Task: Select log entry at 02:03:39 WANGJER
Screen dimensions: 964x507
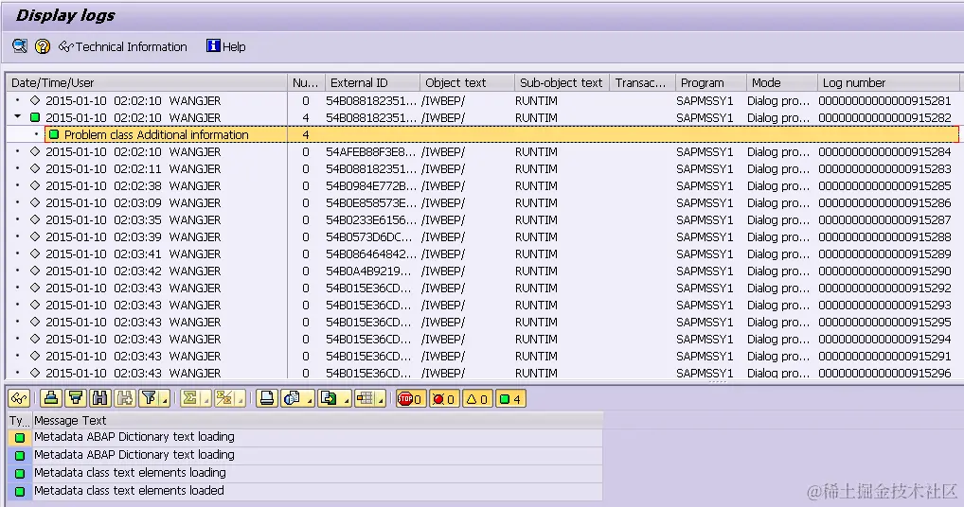Action: pos(483,236)
